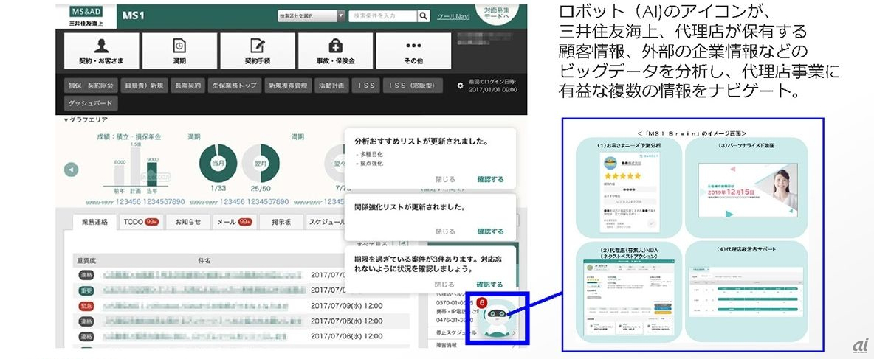Viewport: 874px width, 359px height.
Task: Open the 契約手続 edit icon tile
Action: [258, 51]
